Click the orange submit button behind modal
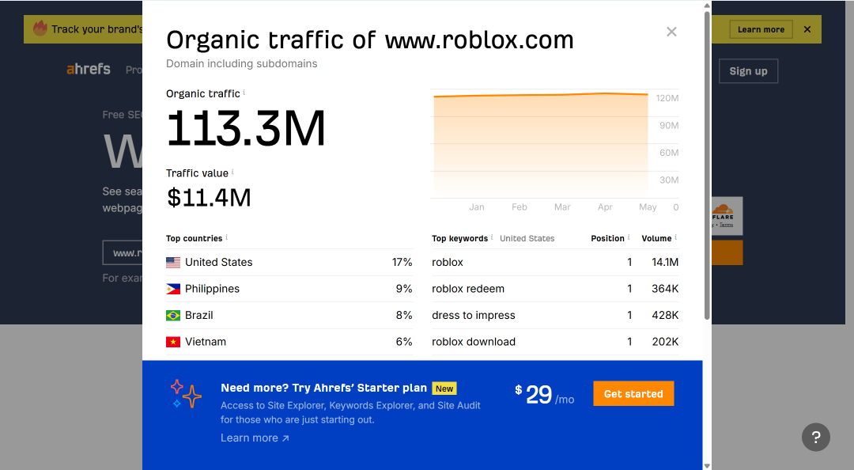The height and width of the screenshot is (470, 854). pos(727,252)
